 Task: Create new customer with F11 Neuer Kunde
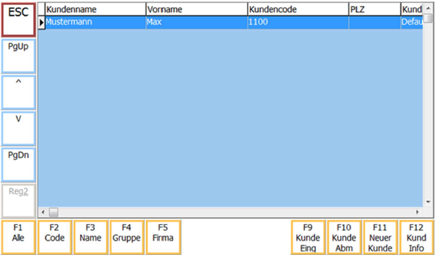(380, 237)
